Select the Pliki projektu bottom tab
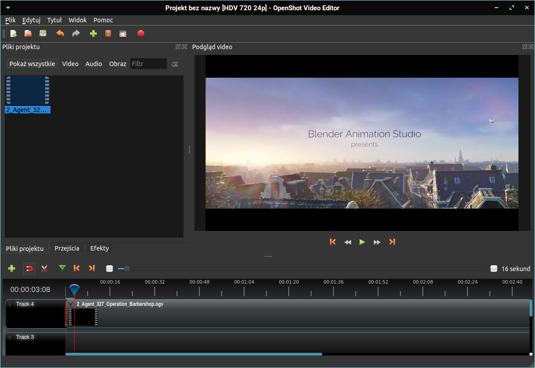The width and height of the screenshot is (535, 368). click(x=25, y=248)
